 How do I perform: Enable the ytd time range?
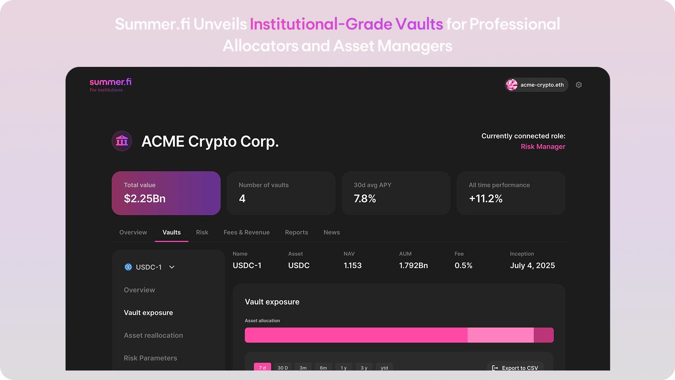384,368
